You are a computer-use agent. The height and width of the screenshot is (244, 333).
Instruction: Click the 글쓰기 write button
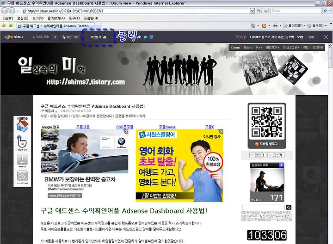click(276, 155)
